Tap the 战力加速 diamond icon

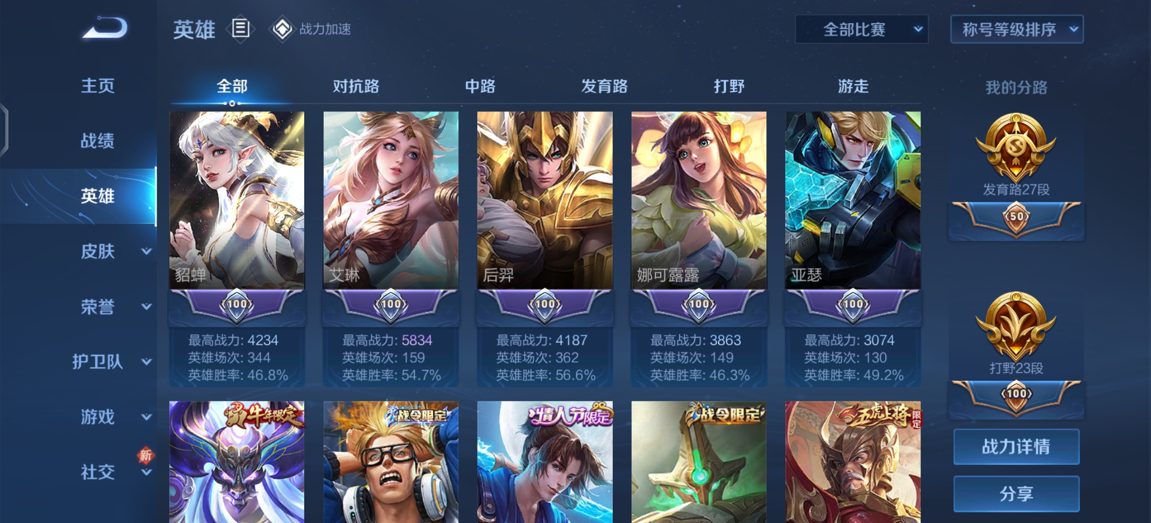click(x=282, y=29)
